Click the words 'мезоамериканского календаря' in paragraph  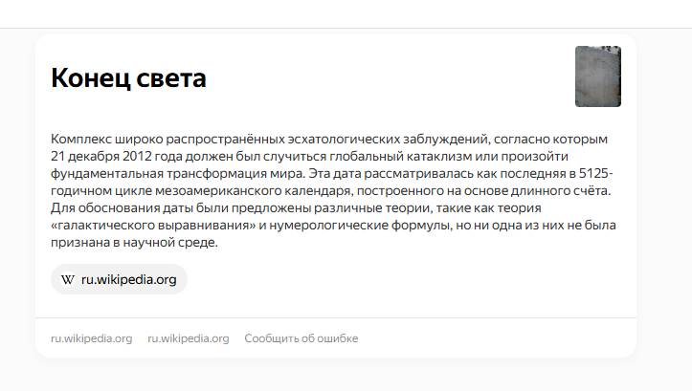tap(254, 191)
